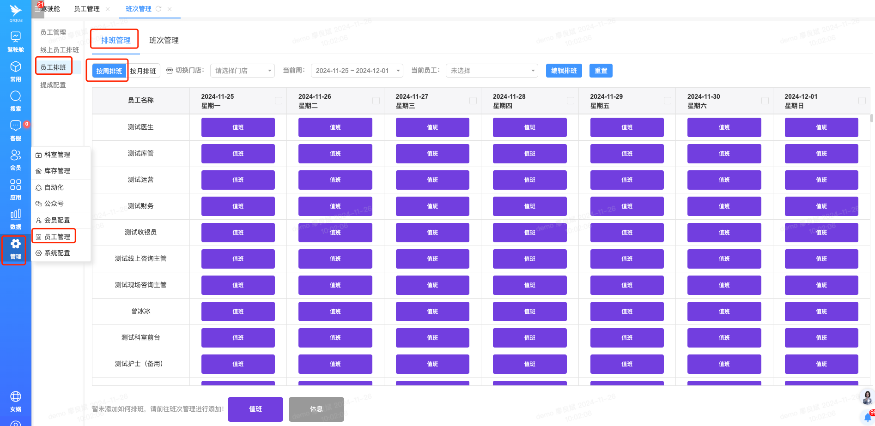This screenshot has height=426, width=875.
Task: Open the 数据 bar chart icon
Action: [x=16, y=215]
